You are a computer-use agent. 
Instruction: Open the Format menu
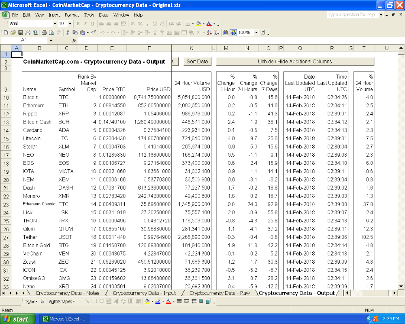[x=72, y=15]
